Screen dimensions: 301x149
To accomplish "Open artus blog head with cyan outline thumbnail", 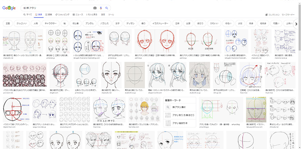I will point(221,109).
